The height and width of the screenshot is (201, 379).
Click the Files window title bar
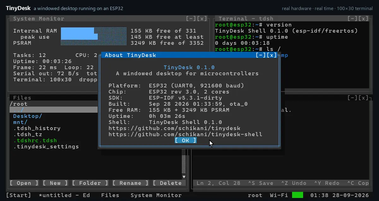pos(54,98)
